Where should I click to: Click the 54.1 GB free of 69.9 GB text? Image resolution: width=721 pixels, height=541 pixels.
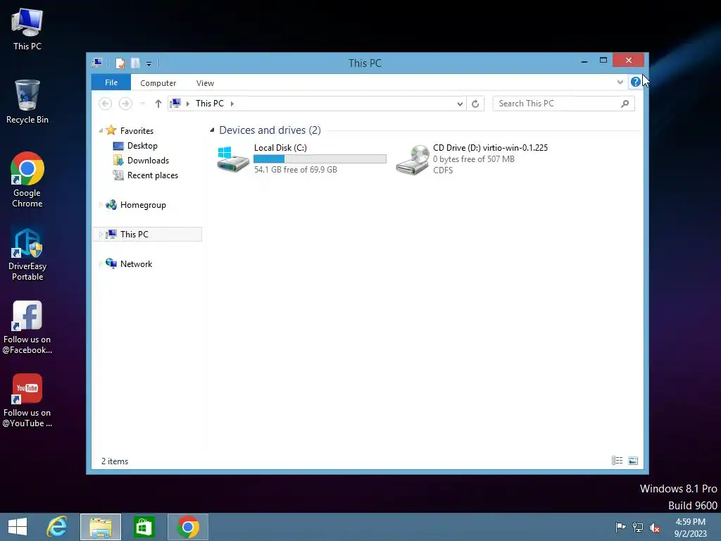coord(296,170)
